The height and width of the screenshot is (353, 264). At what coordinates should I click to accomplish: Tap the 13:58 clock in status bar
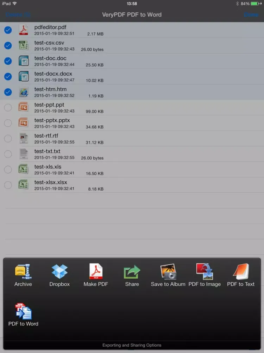coord(132,4)
